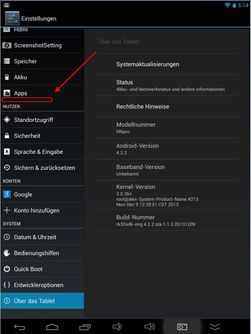
Task: Open ScreenshotSetting menu entry
Action: [42, 45]
